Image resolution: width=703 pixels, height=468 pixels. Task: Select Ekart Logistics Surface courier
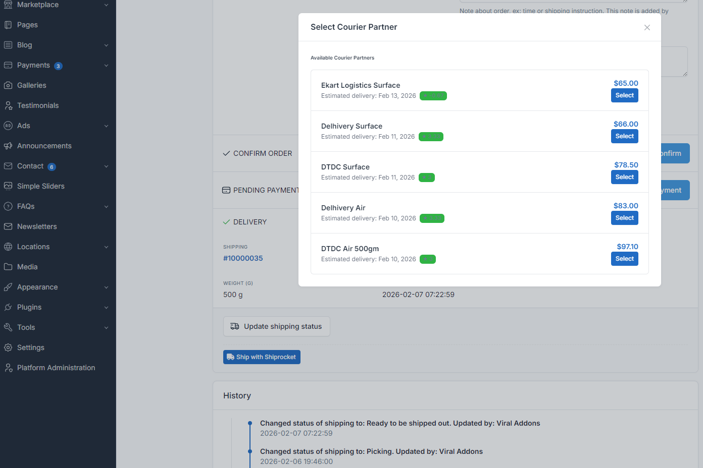[x=625, y=95]
